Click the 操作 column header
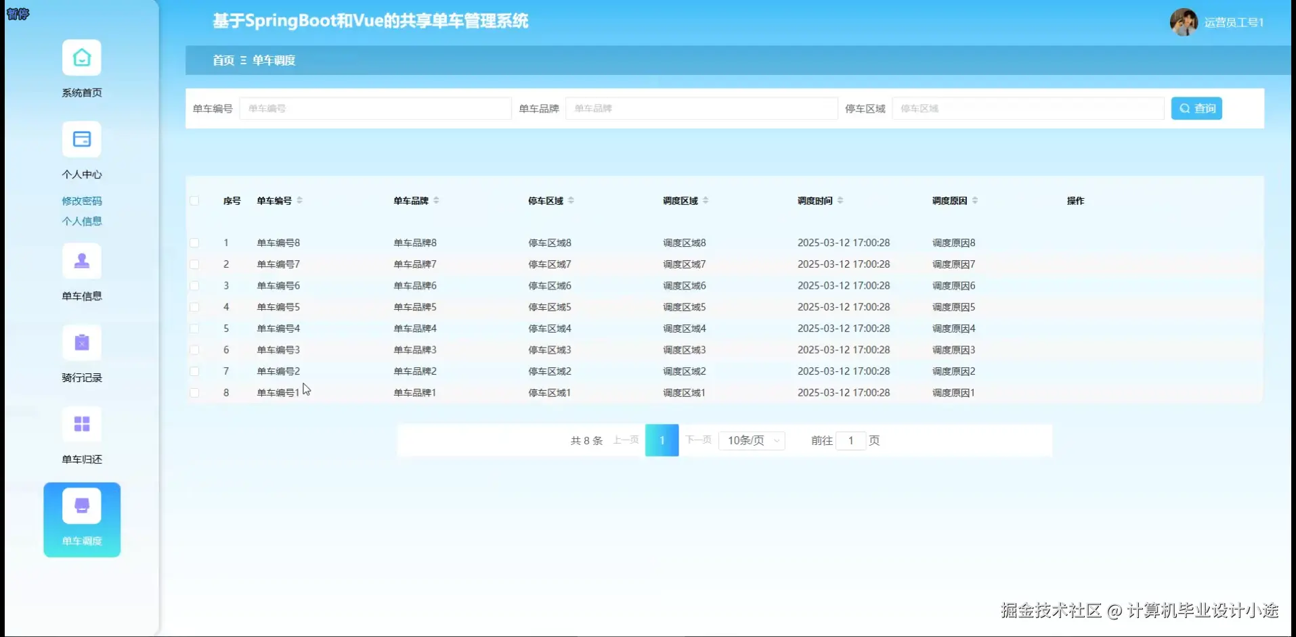This screenshot has height=637, width=1296. point(1075,201)
